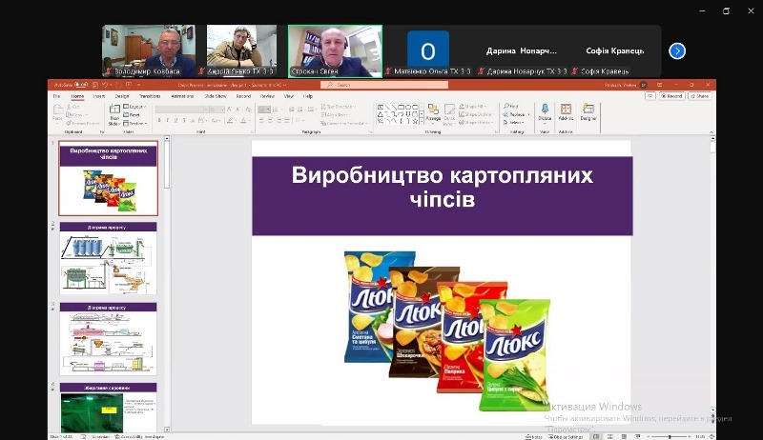763x440 pixels.
Task: Click the PowerPoint Search box
Action: [x=384, y=85]
